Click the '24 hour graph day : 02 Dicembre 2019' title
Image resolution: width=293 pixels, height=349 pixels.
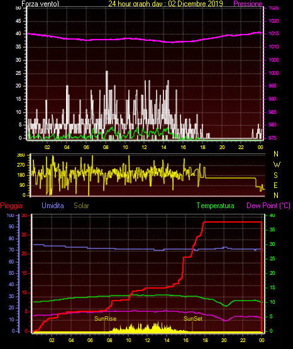pyautogui.click(x=165, y=3)
